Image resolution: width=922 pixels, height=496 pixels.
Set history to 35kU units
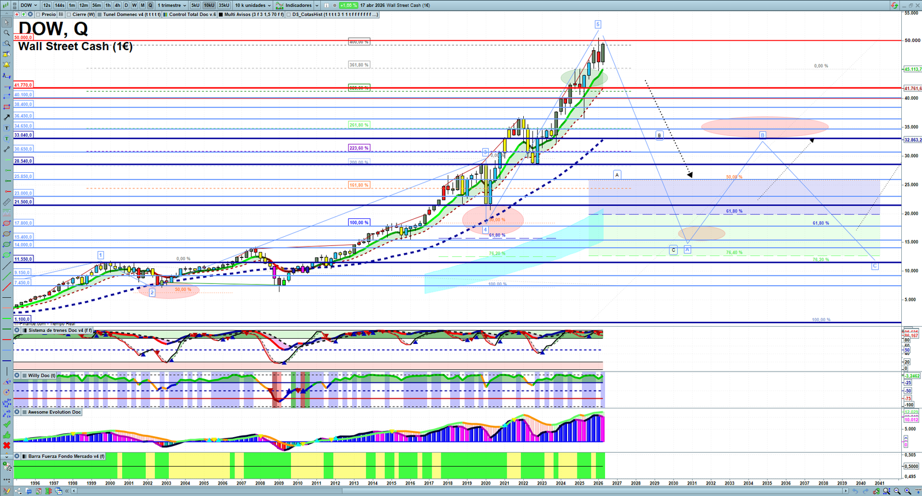[224, 5]
